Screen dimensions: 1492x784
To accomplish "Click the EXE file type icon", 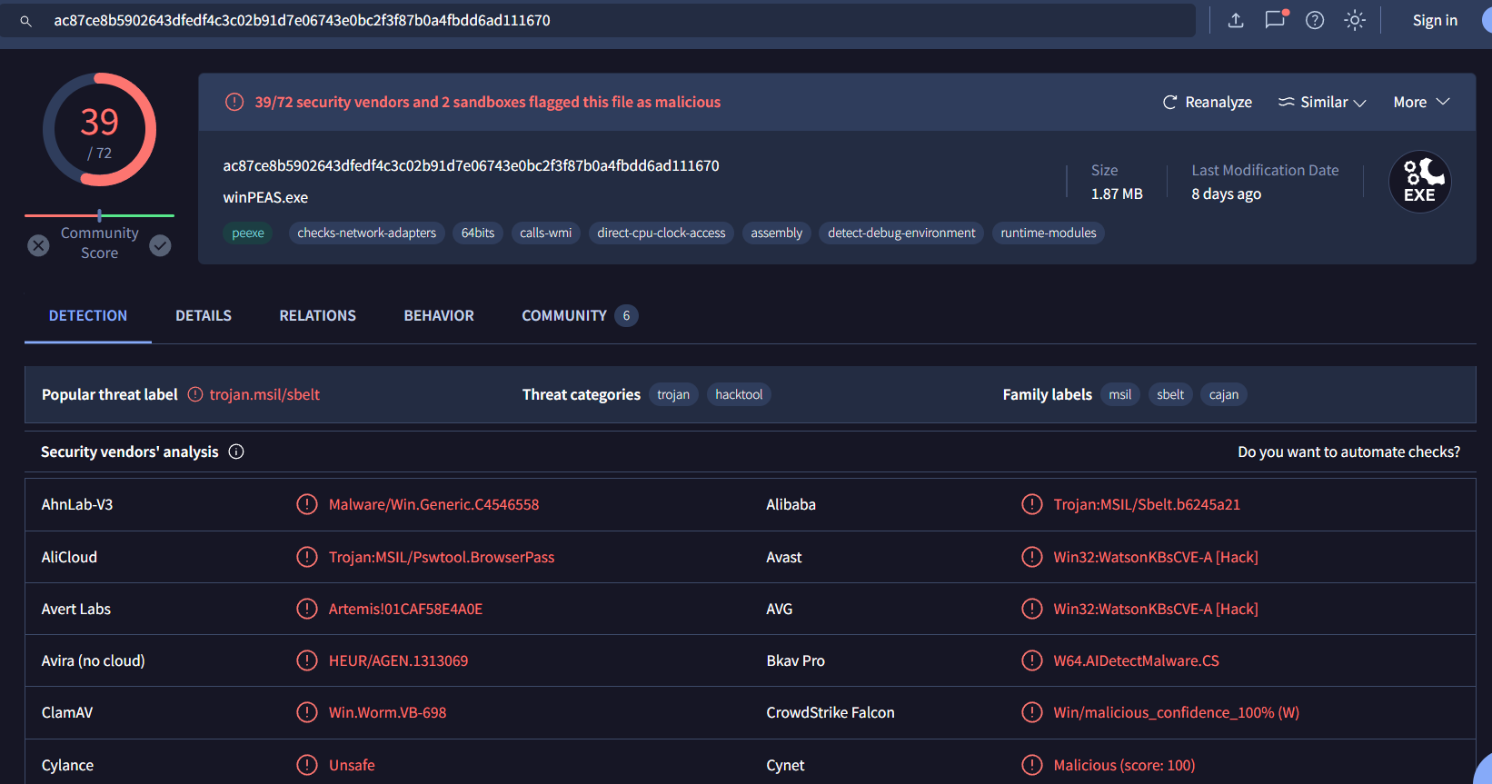I will click(x=1419, y=182).
